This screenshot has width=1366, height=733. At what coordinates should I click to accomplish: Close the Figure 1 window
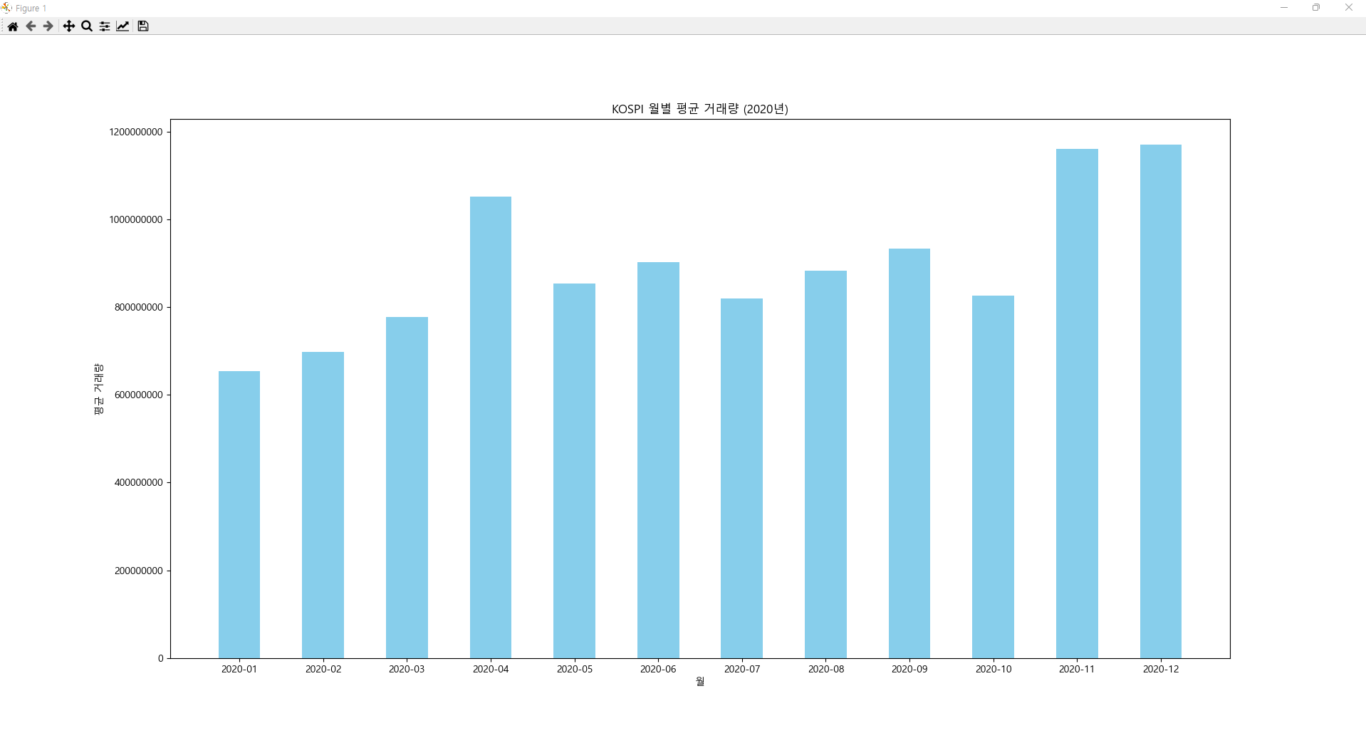(x=1349, y=8)
